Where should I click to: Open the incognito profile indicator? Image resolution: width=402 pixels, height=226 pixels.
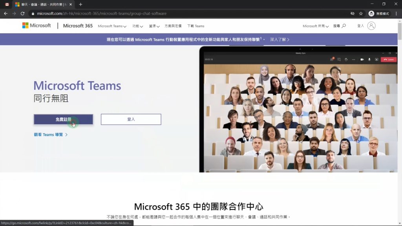(x=379, y=14)
